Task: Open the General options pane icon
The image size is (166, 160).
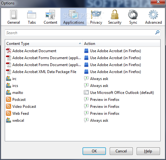Action: [x=14, y=15]
